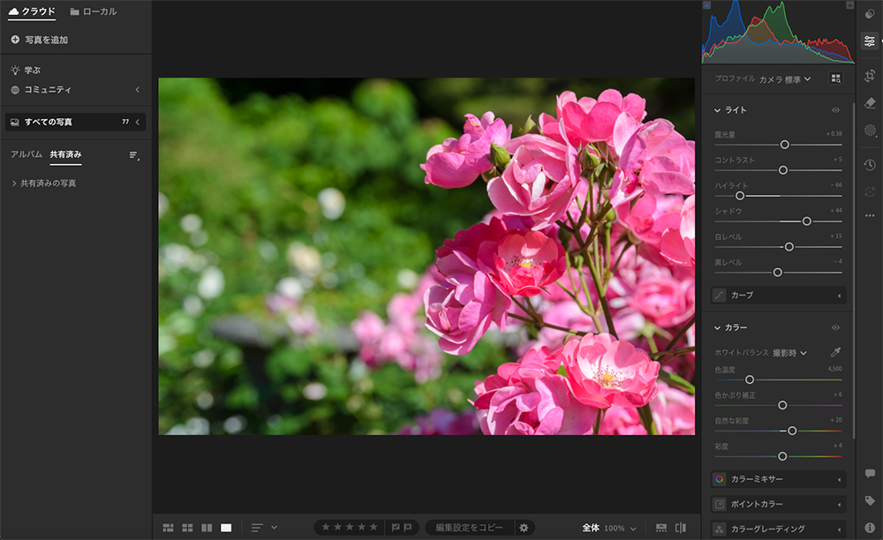Open the Presets panel icon
Screen dimensions: 883x540
pyautogui.click(x=870, y=13)
